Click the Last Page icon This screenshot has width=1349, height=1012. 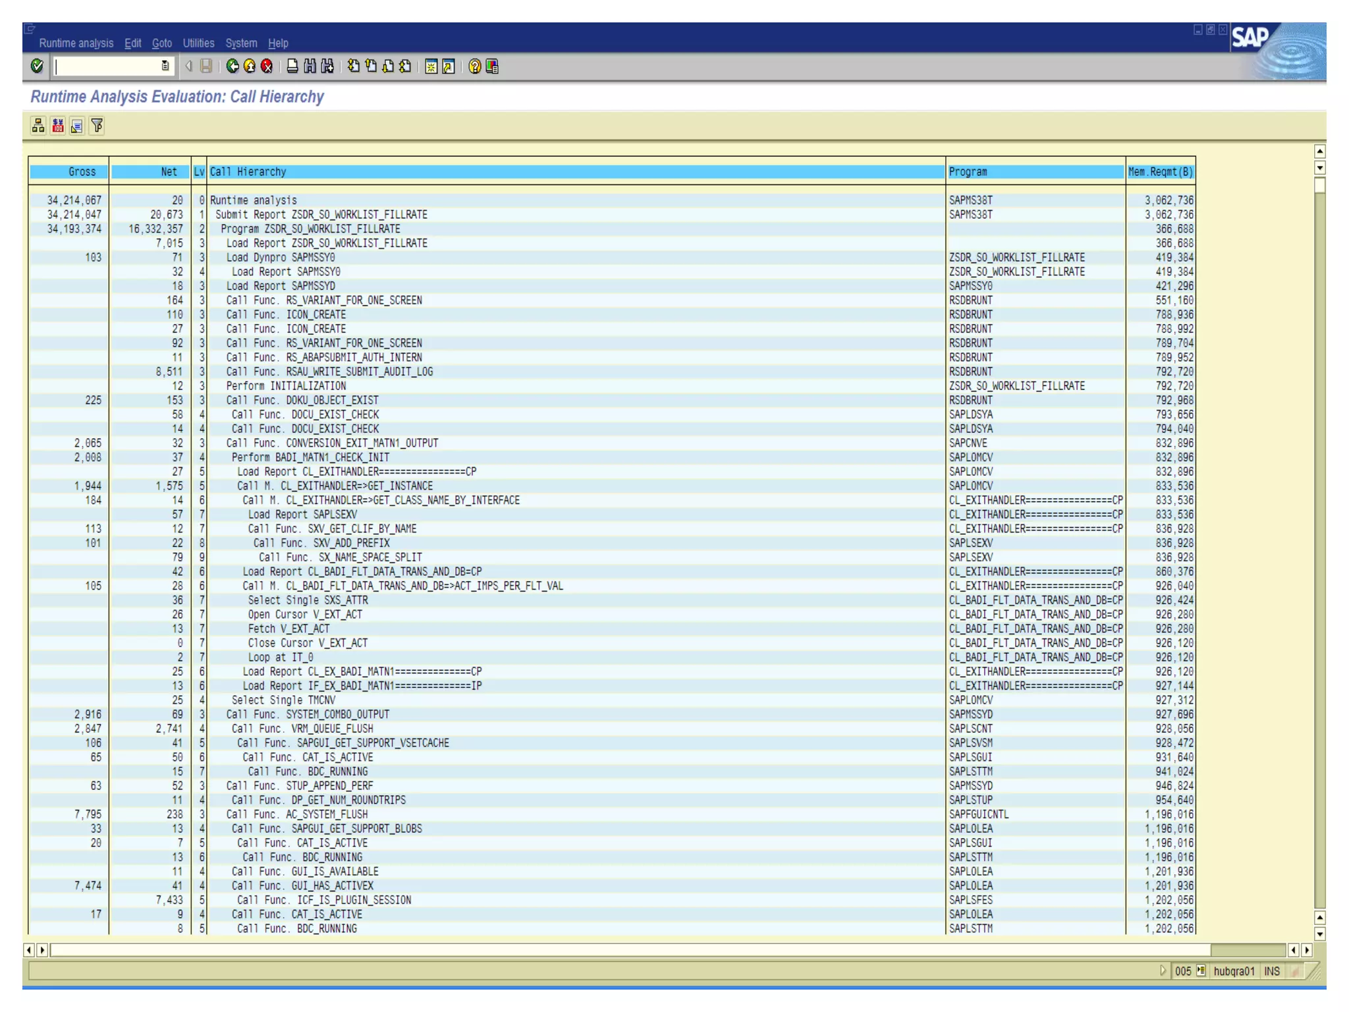pyautogui.click(x=405, y=66)
